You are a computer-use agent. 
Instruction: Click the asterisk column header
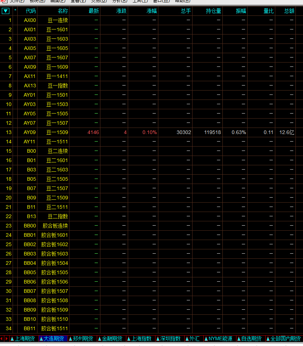coord(15,11)
